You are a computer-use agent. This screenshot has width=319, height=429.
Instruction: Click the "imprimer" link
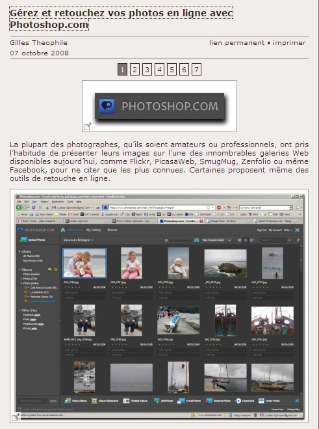(x=289, y=43)
